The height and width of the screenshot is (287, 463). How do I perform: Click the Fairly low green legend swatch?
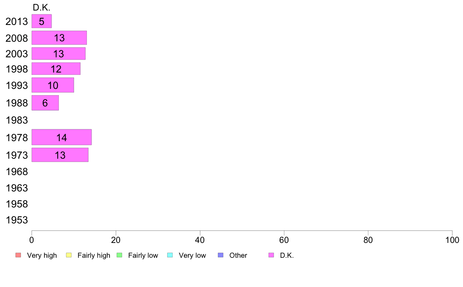(x=119, y=255)
